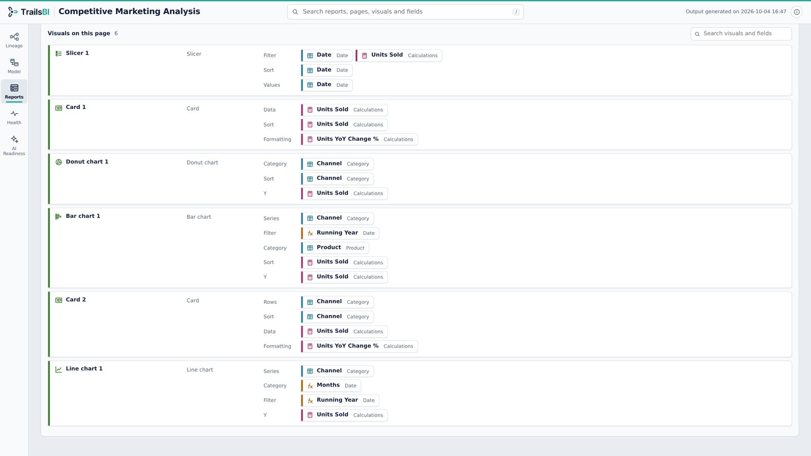Image resolution: width=811 pixels, height=456 pixels.
Task: Select the Line chart 1 visual title
Action: tap(84, 369)
